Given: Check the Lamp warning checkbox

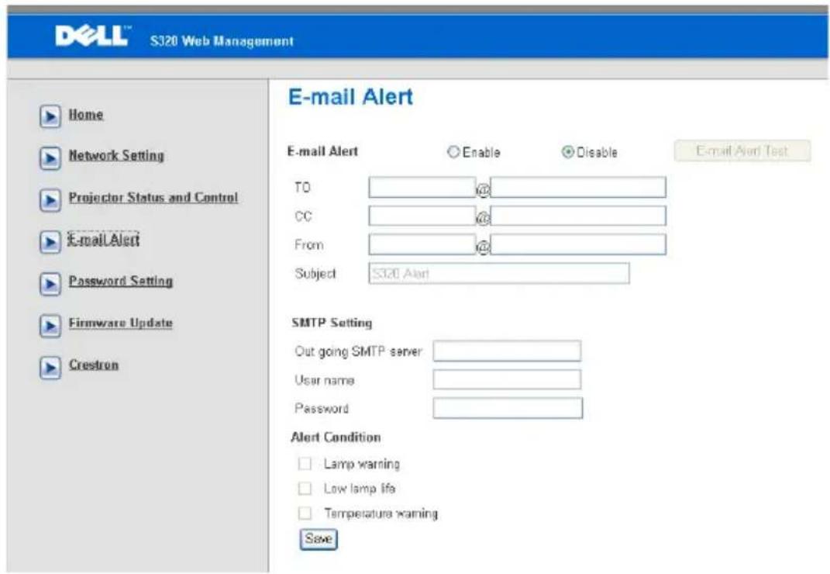Looking at the screenshot, I should 305,464.
